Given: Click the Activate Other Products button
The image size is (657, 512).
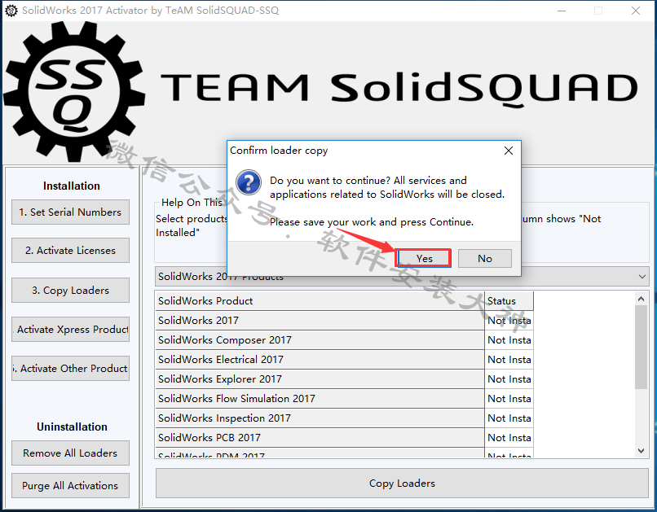Looking at the screenshot, I should (x=70, y=368).
